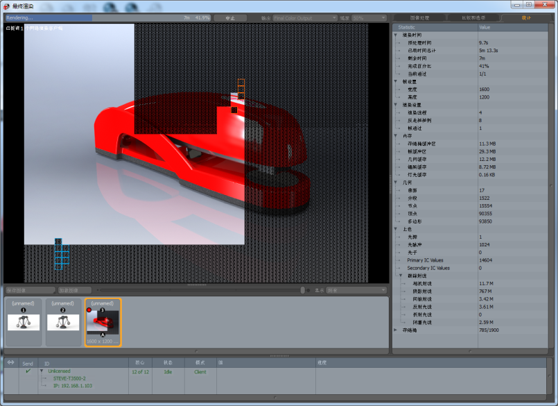
Task: Open the 50% zoom level dropdown
Action: pos(369,18)
